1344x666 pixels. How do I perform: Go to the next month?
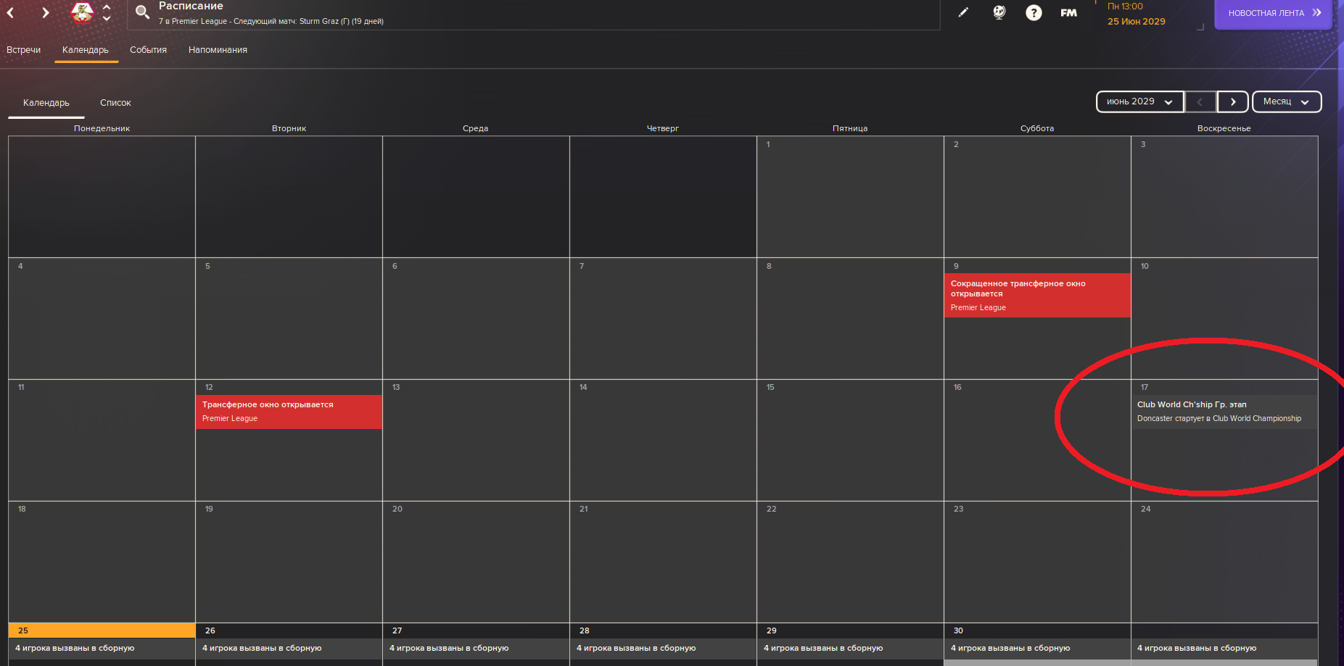[x=1232, y=101]
